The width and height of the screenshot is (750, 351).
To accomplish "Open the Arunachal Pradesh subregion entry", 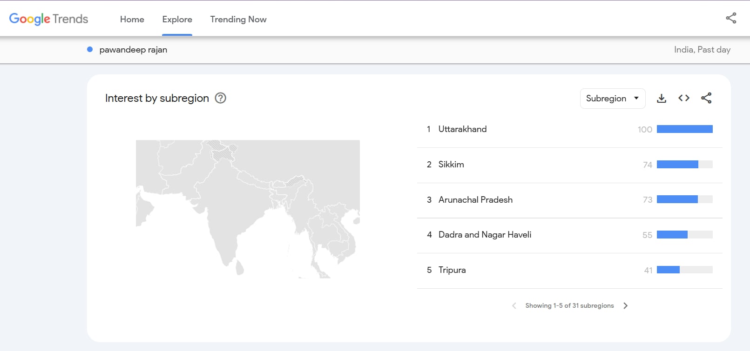I will 475,200.
